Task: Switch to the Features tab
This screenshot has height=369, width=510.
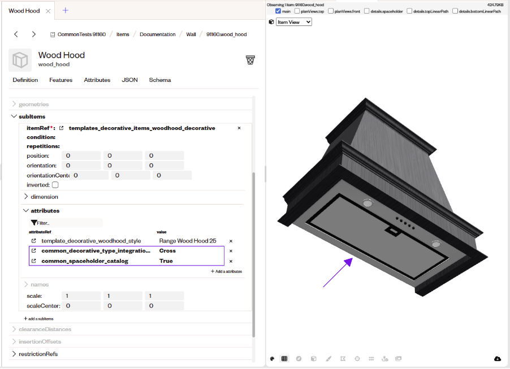Action: click(61, 80)
